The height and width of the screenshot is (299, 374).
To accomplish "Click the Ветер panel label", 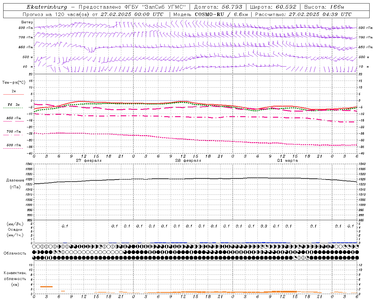I will tap(27, 22).
